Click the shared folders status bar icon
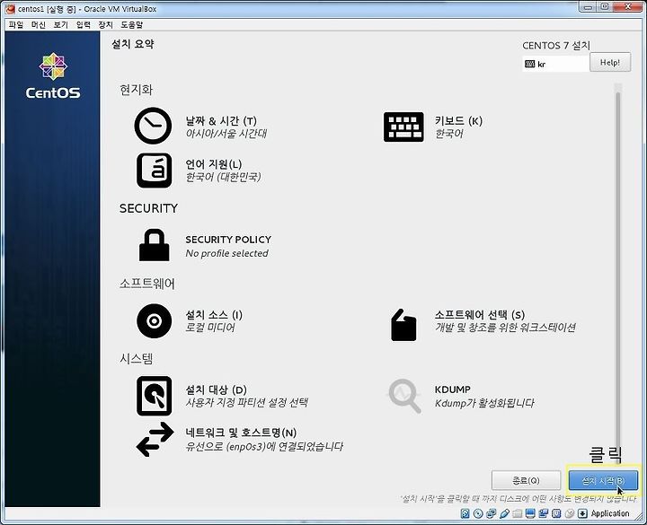Image resolution: width=647 pixels, height=525 pixels. click(518, 513)
